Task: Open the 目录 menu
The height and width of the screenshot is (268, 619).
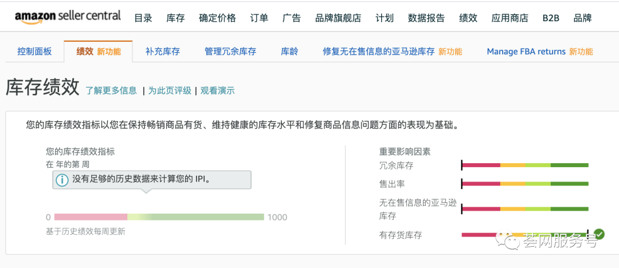Action: click(143, 18)
